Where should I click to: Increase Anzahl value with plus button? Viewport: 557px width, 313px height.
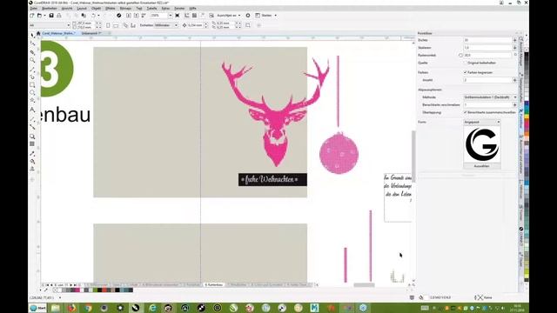coord(514,80)
